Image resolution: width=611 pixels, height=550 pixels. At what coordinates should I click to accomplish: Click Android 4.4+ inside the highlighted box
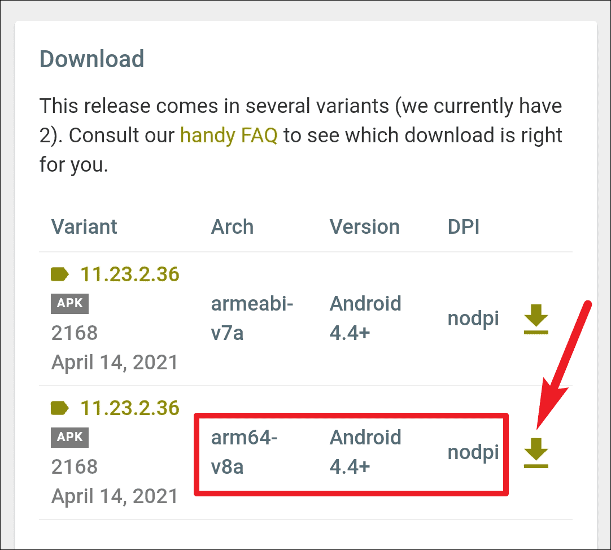[x=365, y=452]
